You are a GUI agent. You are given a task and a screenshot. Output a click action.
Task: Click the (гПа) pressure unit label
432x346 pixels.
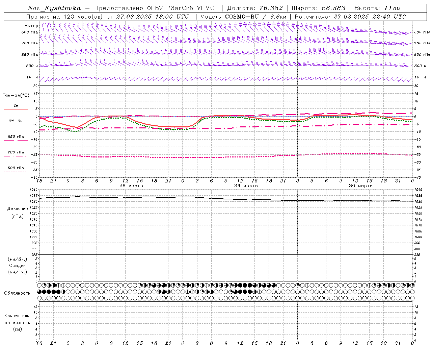tap(18, 216)
